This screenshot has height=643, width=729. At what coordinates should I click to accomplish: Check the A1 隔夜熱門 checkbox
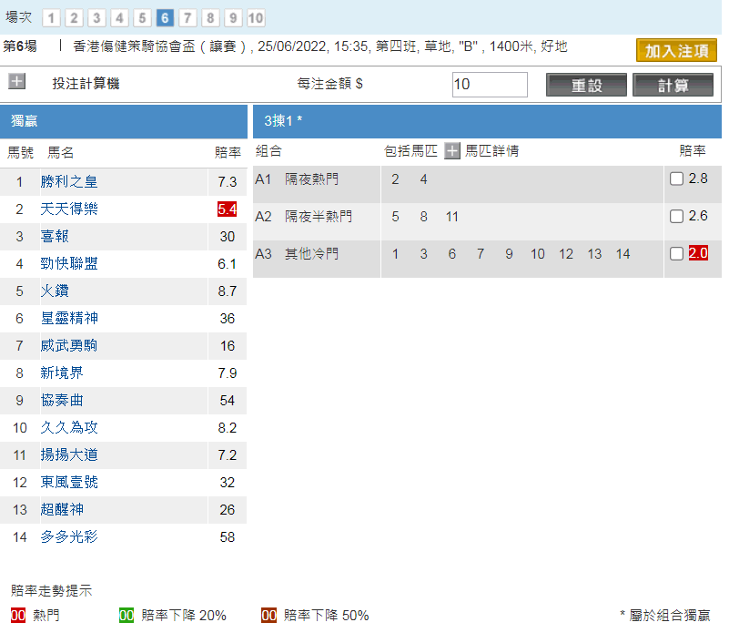[x=676, y=179]
